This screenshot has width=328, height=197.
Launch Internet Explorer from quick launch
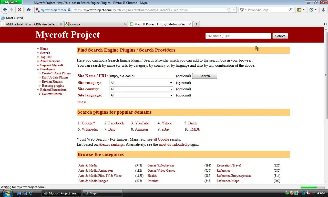(30, 193)
